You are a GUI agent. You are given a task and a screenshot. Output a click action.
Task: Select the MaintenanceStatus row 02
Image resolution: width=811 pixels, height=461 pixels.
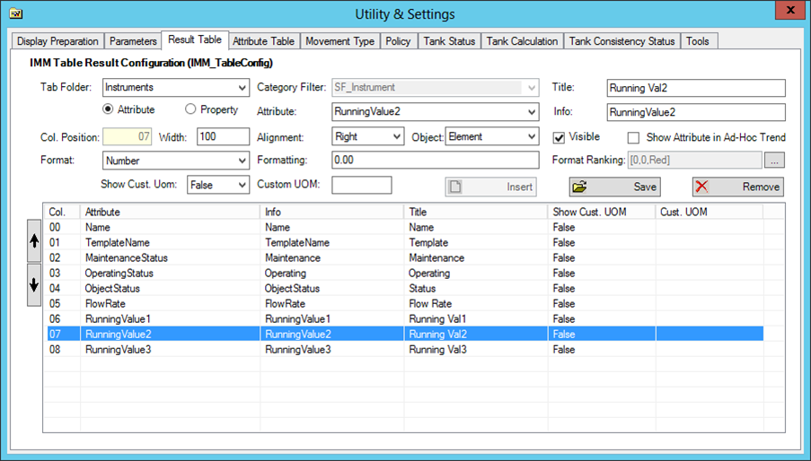pyautogui.click(x=406, y=257)
